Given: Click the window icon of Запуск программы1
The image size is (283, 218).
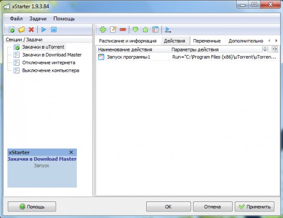Looking at the screenshot, I should 101,57.
